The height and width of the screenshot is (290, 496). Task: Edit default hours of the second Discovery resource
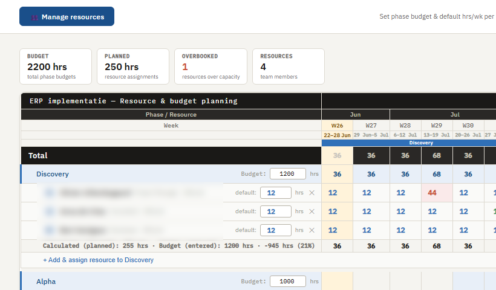click(275, 211)
